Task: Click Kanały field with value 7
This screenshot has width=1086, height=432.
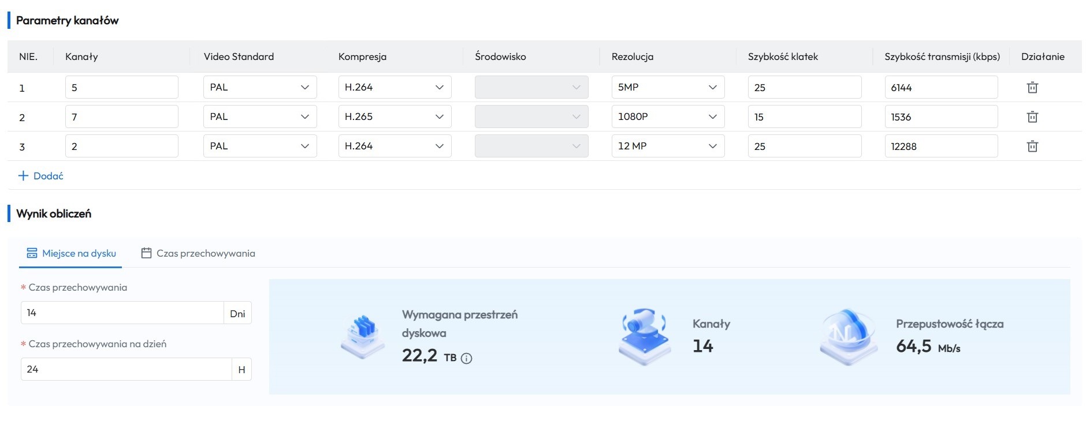Action: point(121,117)
